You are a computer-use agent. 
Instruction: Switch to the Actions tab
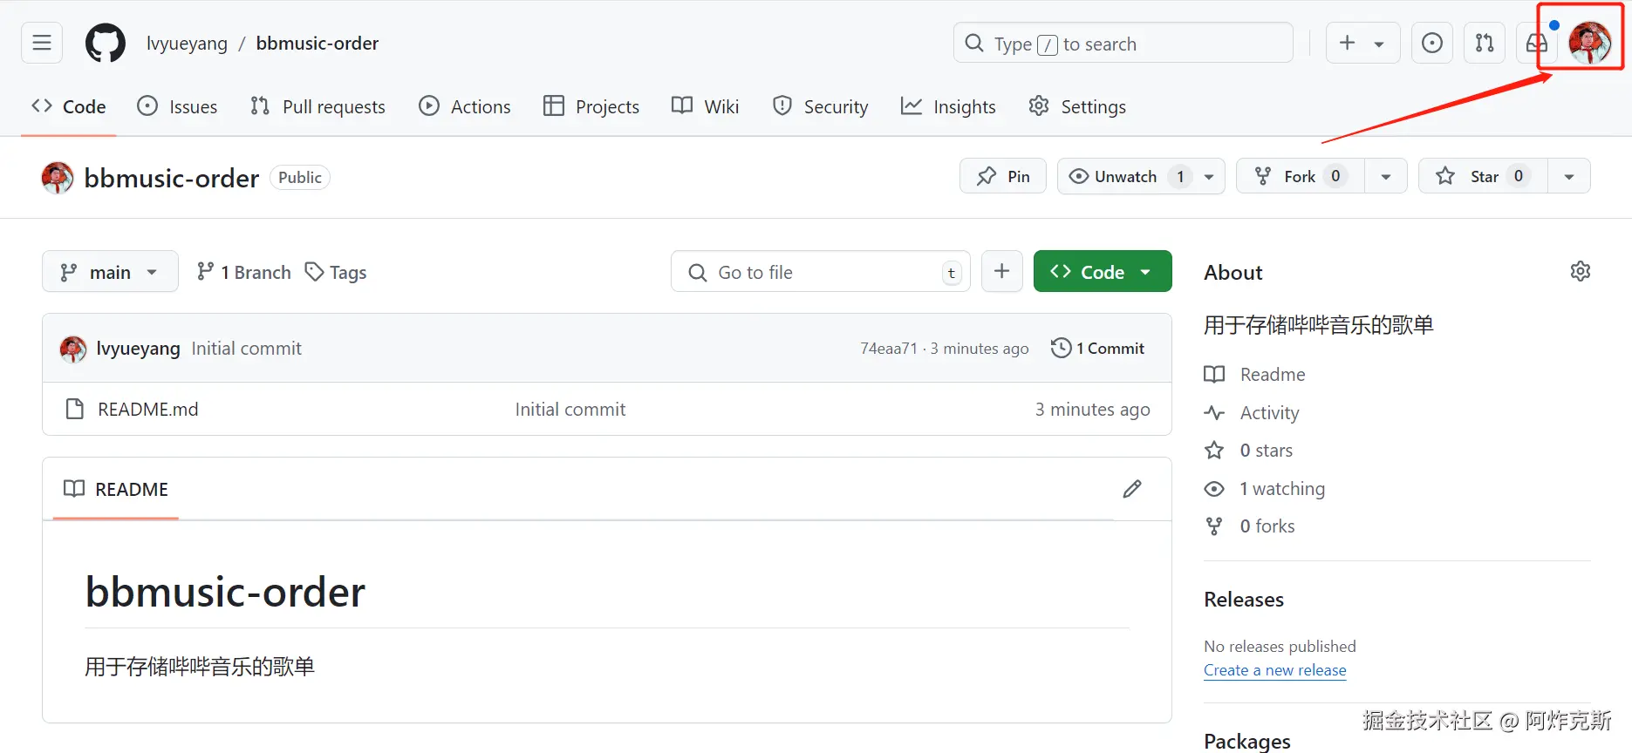[465, 106]
